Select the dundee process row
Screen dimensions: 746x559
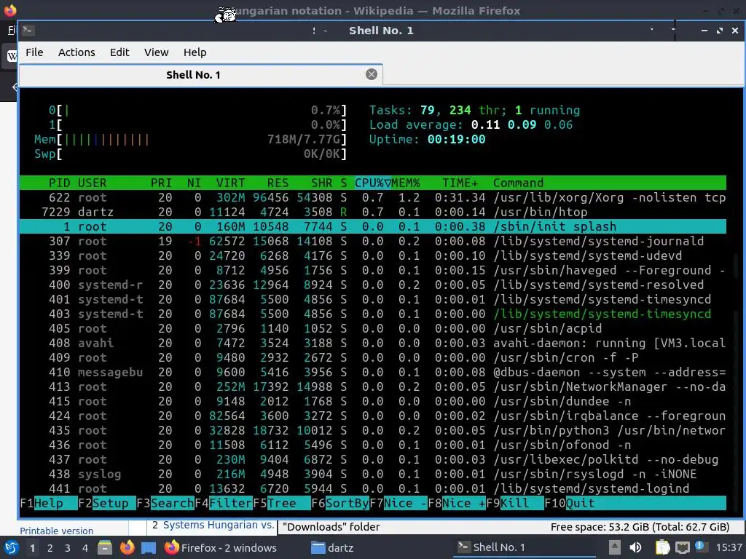point(373,401)
